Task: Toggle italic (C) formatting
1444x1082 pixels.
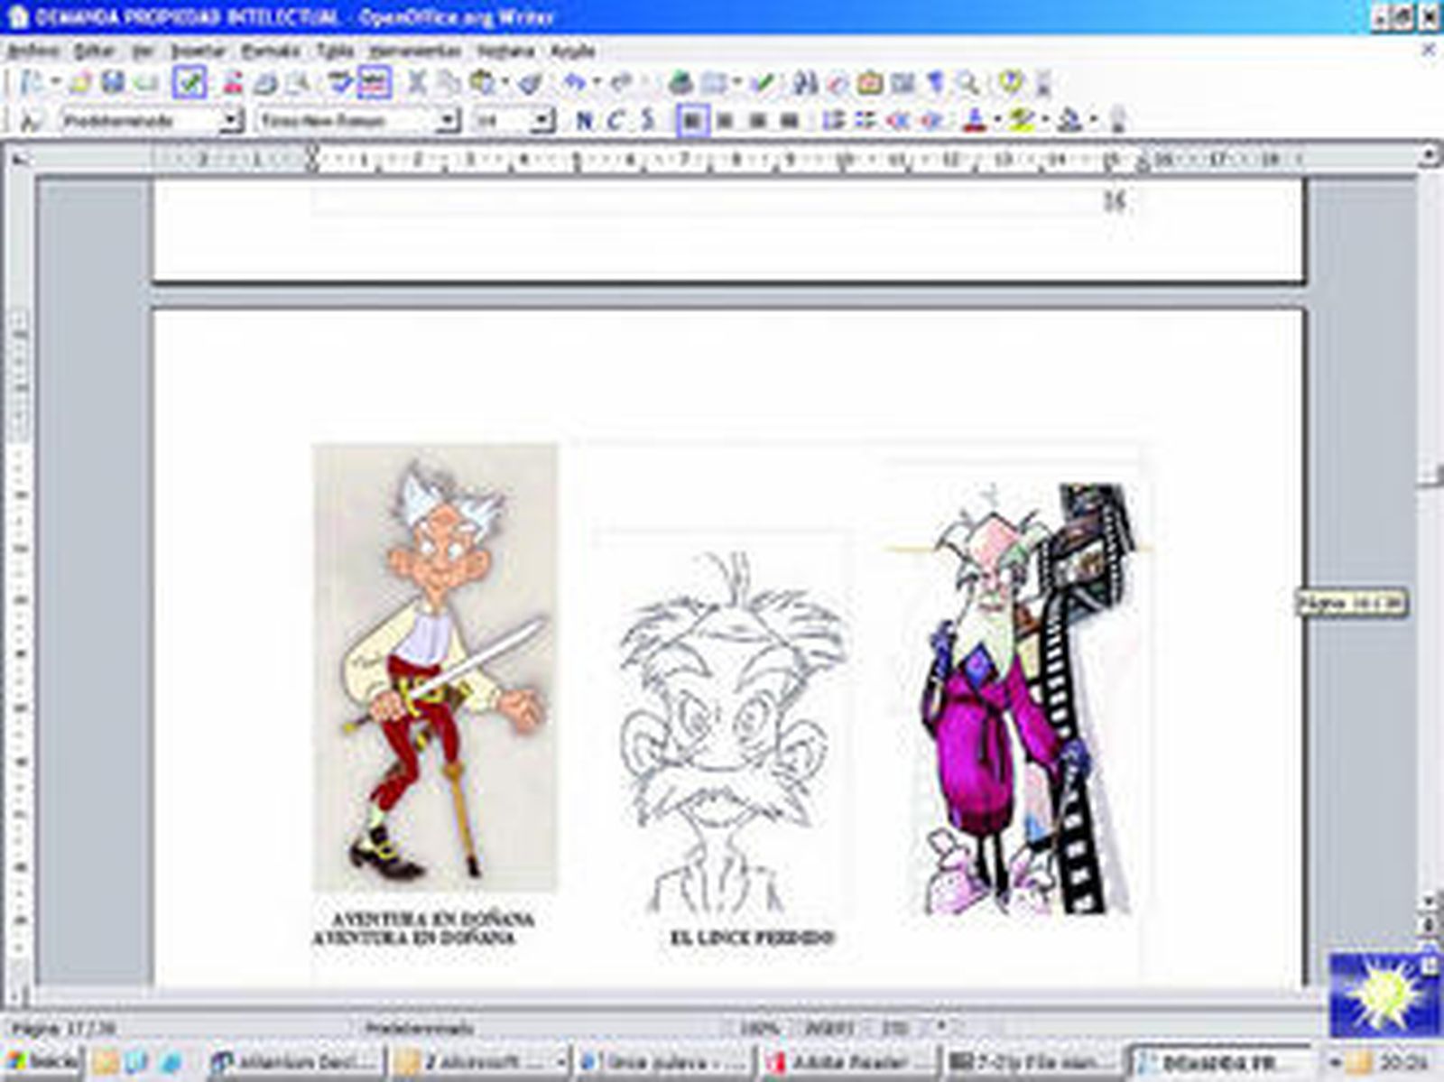Action: click(616, 120)
